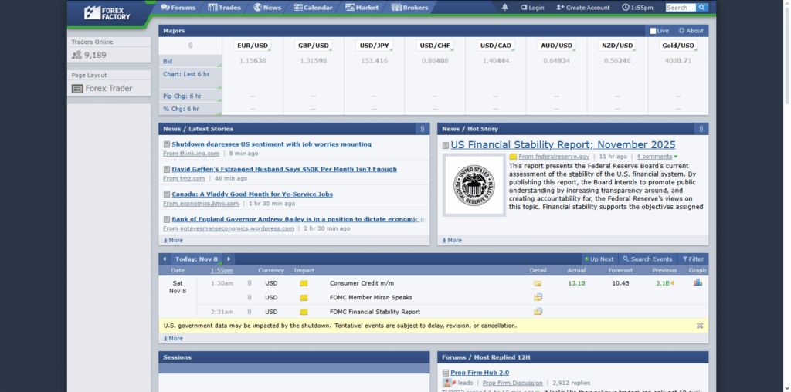The height and width of the screenshot is (392, 791).
Task: Click the Forex Factory logo
Action: pyautogui.click(x=108, y=12)
